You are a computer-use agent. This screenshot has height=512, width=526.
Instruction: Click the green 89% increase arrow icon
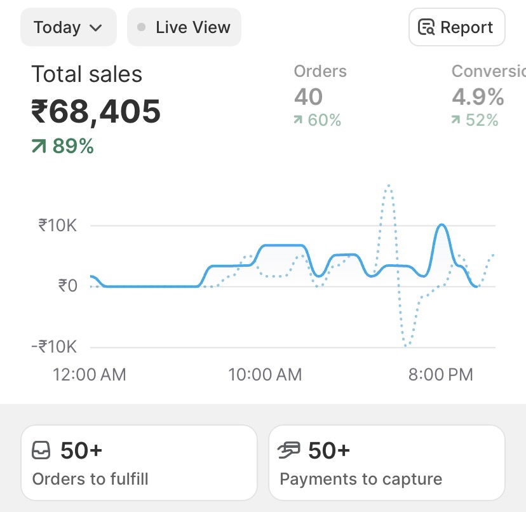(39, 147)
